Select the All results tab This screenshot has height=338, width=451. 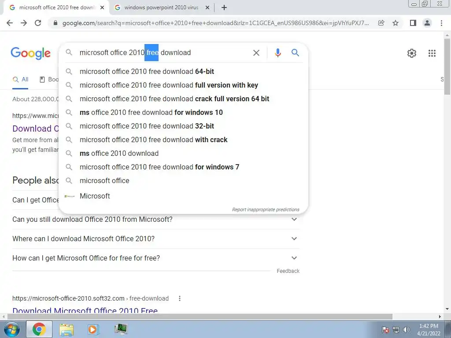(x=20, y=80)
